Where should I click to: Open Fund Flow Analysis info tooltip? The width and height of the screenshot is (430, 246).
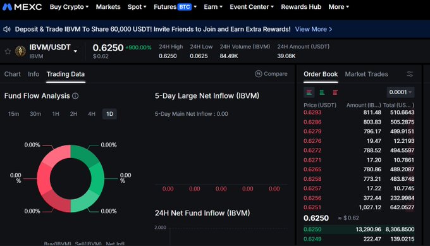[x=75, y=95]
